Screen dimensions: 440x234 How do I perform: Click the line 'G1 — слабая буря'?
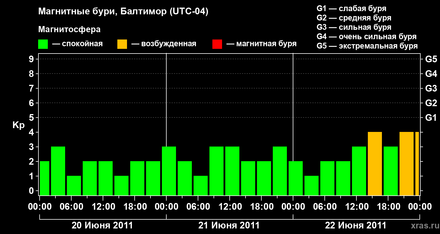351,8
